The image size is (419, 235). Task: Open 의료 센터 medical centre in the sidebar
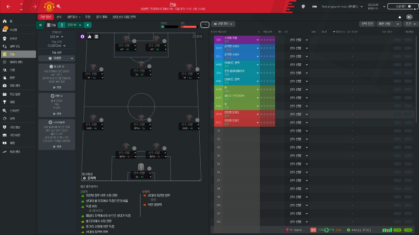(18, 86)
